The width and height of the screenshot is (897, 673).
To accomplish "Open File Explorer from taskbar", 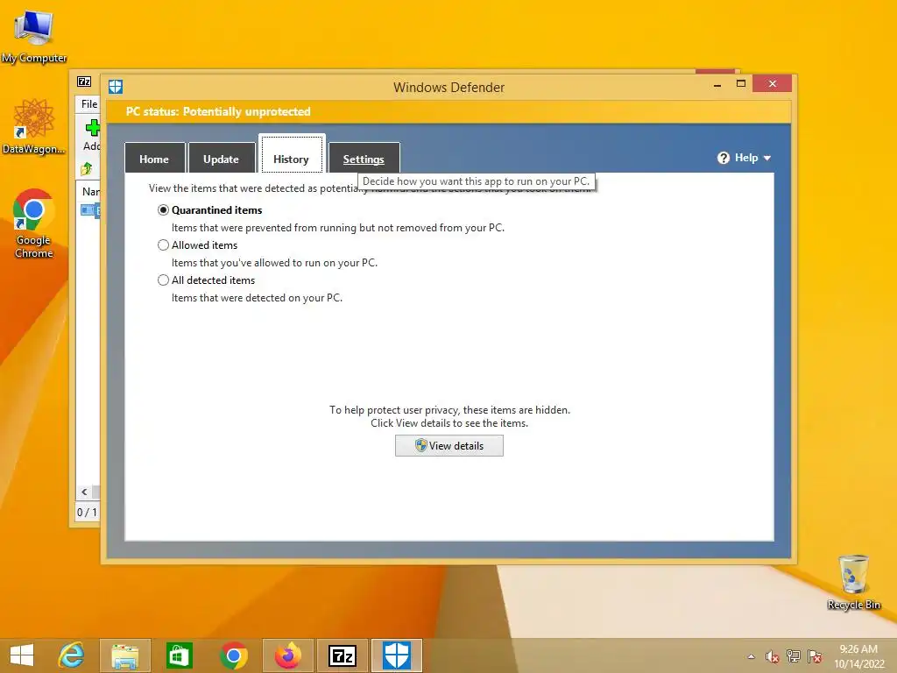I will 125,655.
